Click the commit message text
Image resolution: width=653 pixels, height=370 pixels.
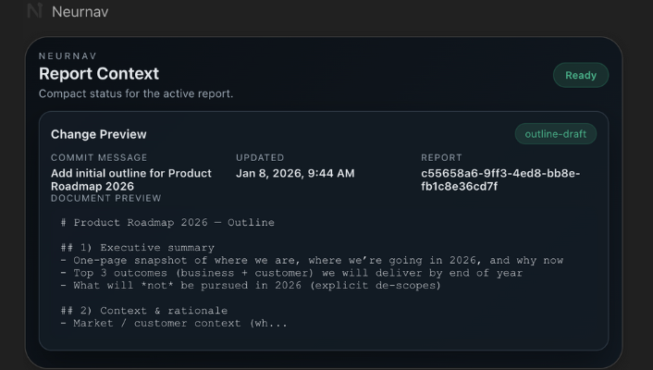130,179
